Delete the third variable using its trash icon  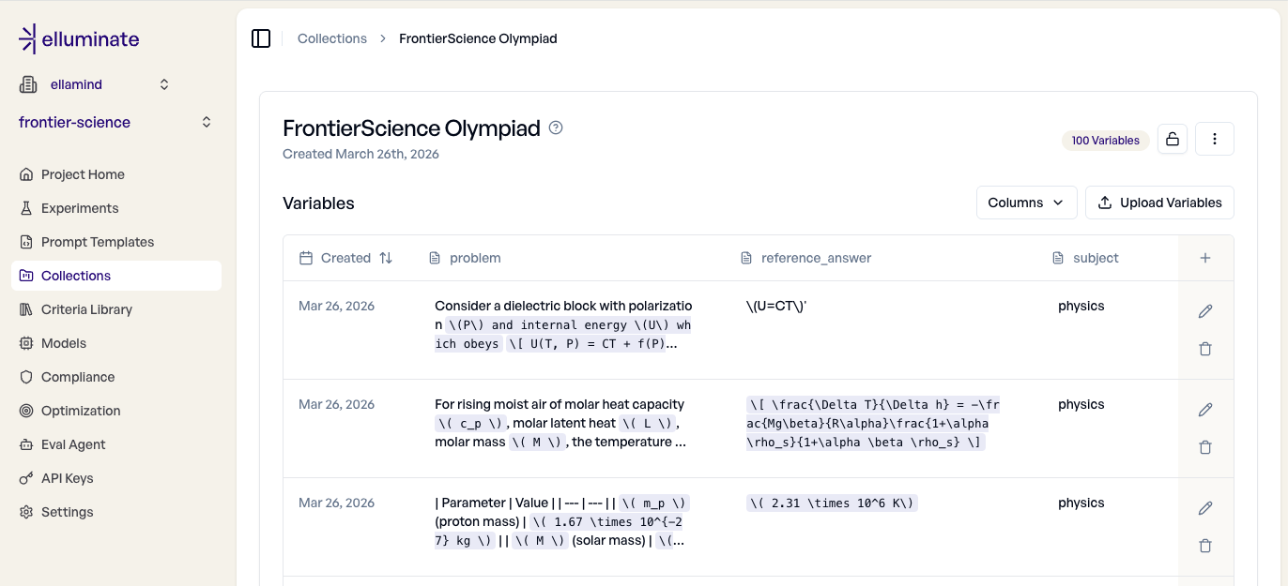[1205, 545]
